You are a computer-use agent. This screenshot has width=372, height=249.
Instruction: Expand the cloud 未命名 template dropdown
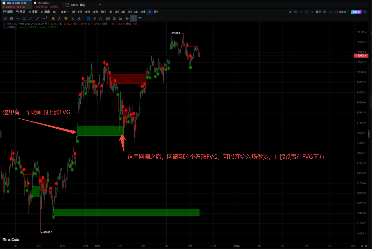(x=342, y=12)
